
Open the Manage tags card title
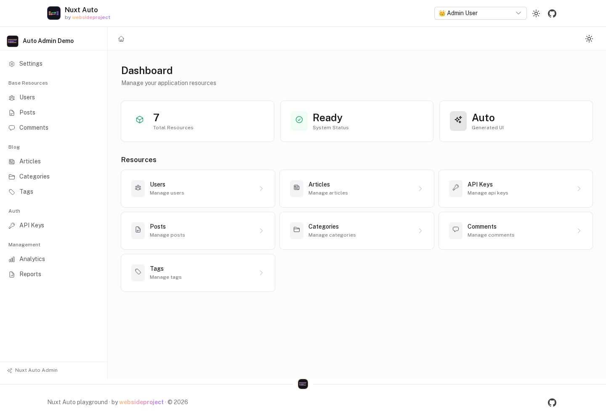pyautogui.click(x=157, y=269)
